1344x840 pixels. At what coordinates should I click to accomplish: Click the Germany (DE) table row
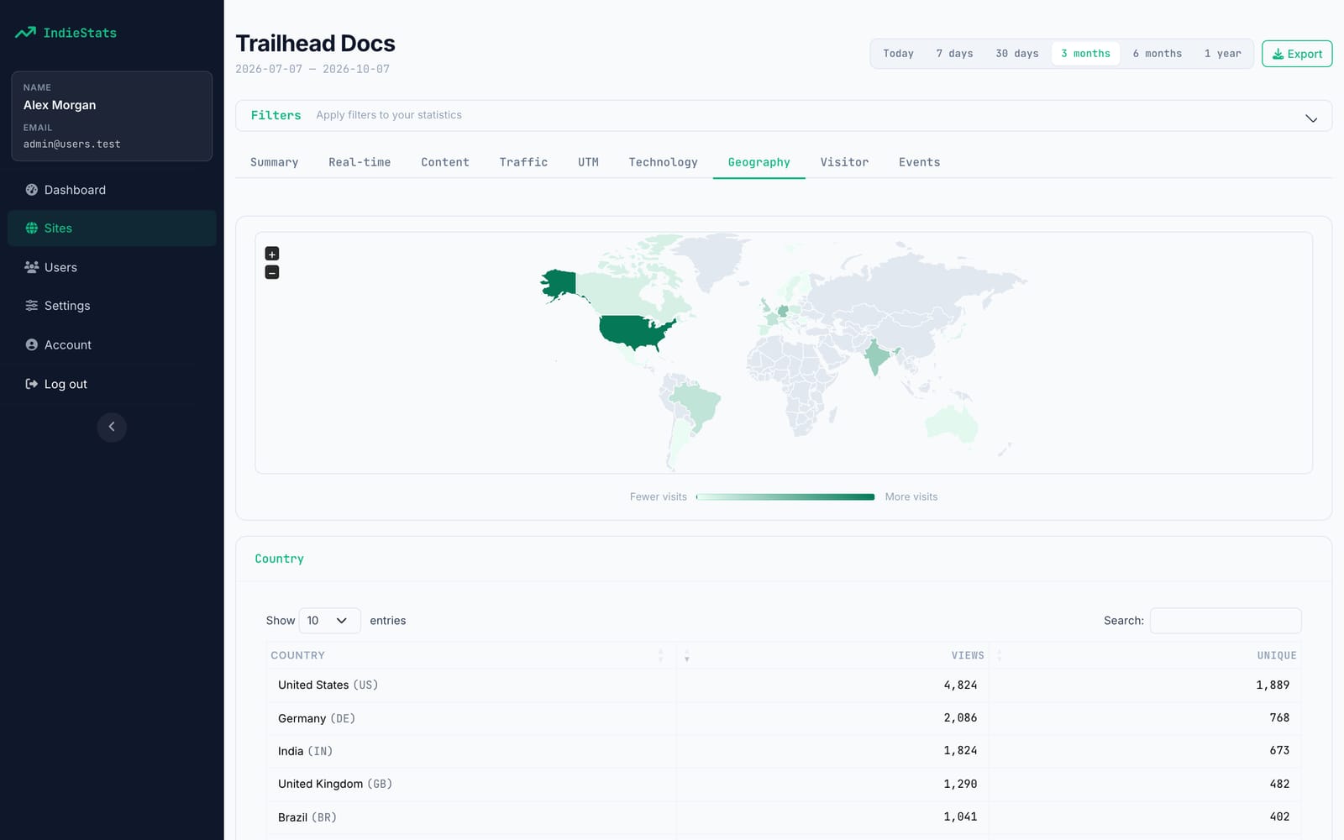(x=784, y=718)
